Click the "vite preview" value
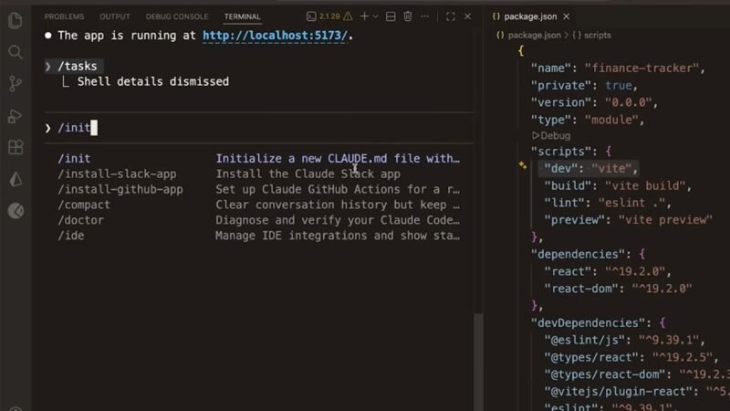 665,220
